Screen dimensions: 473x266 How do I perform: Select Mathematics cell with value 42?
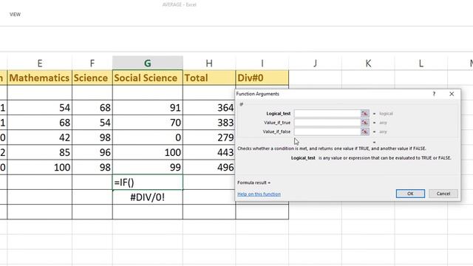pos(39,137)
